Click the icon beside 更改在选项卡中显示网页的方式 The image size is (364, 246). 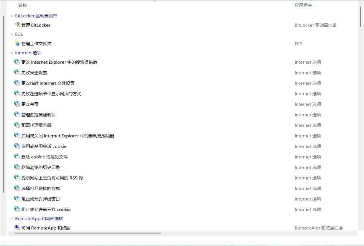coord(17,94)
